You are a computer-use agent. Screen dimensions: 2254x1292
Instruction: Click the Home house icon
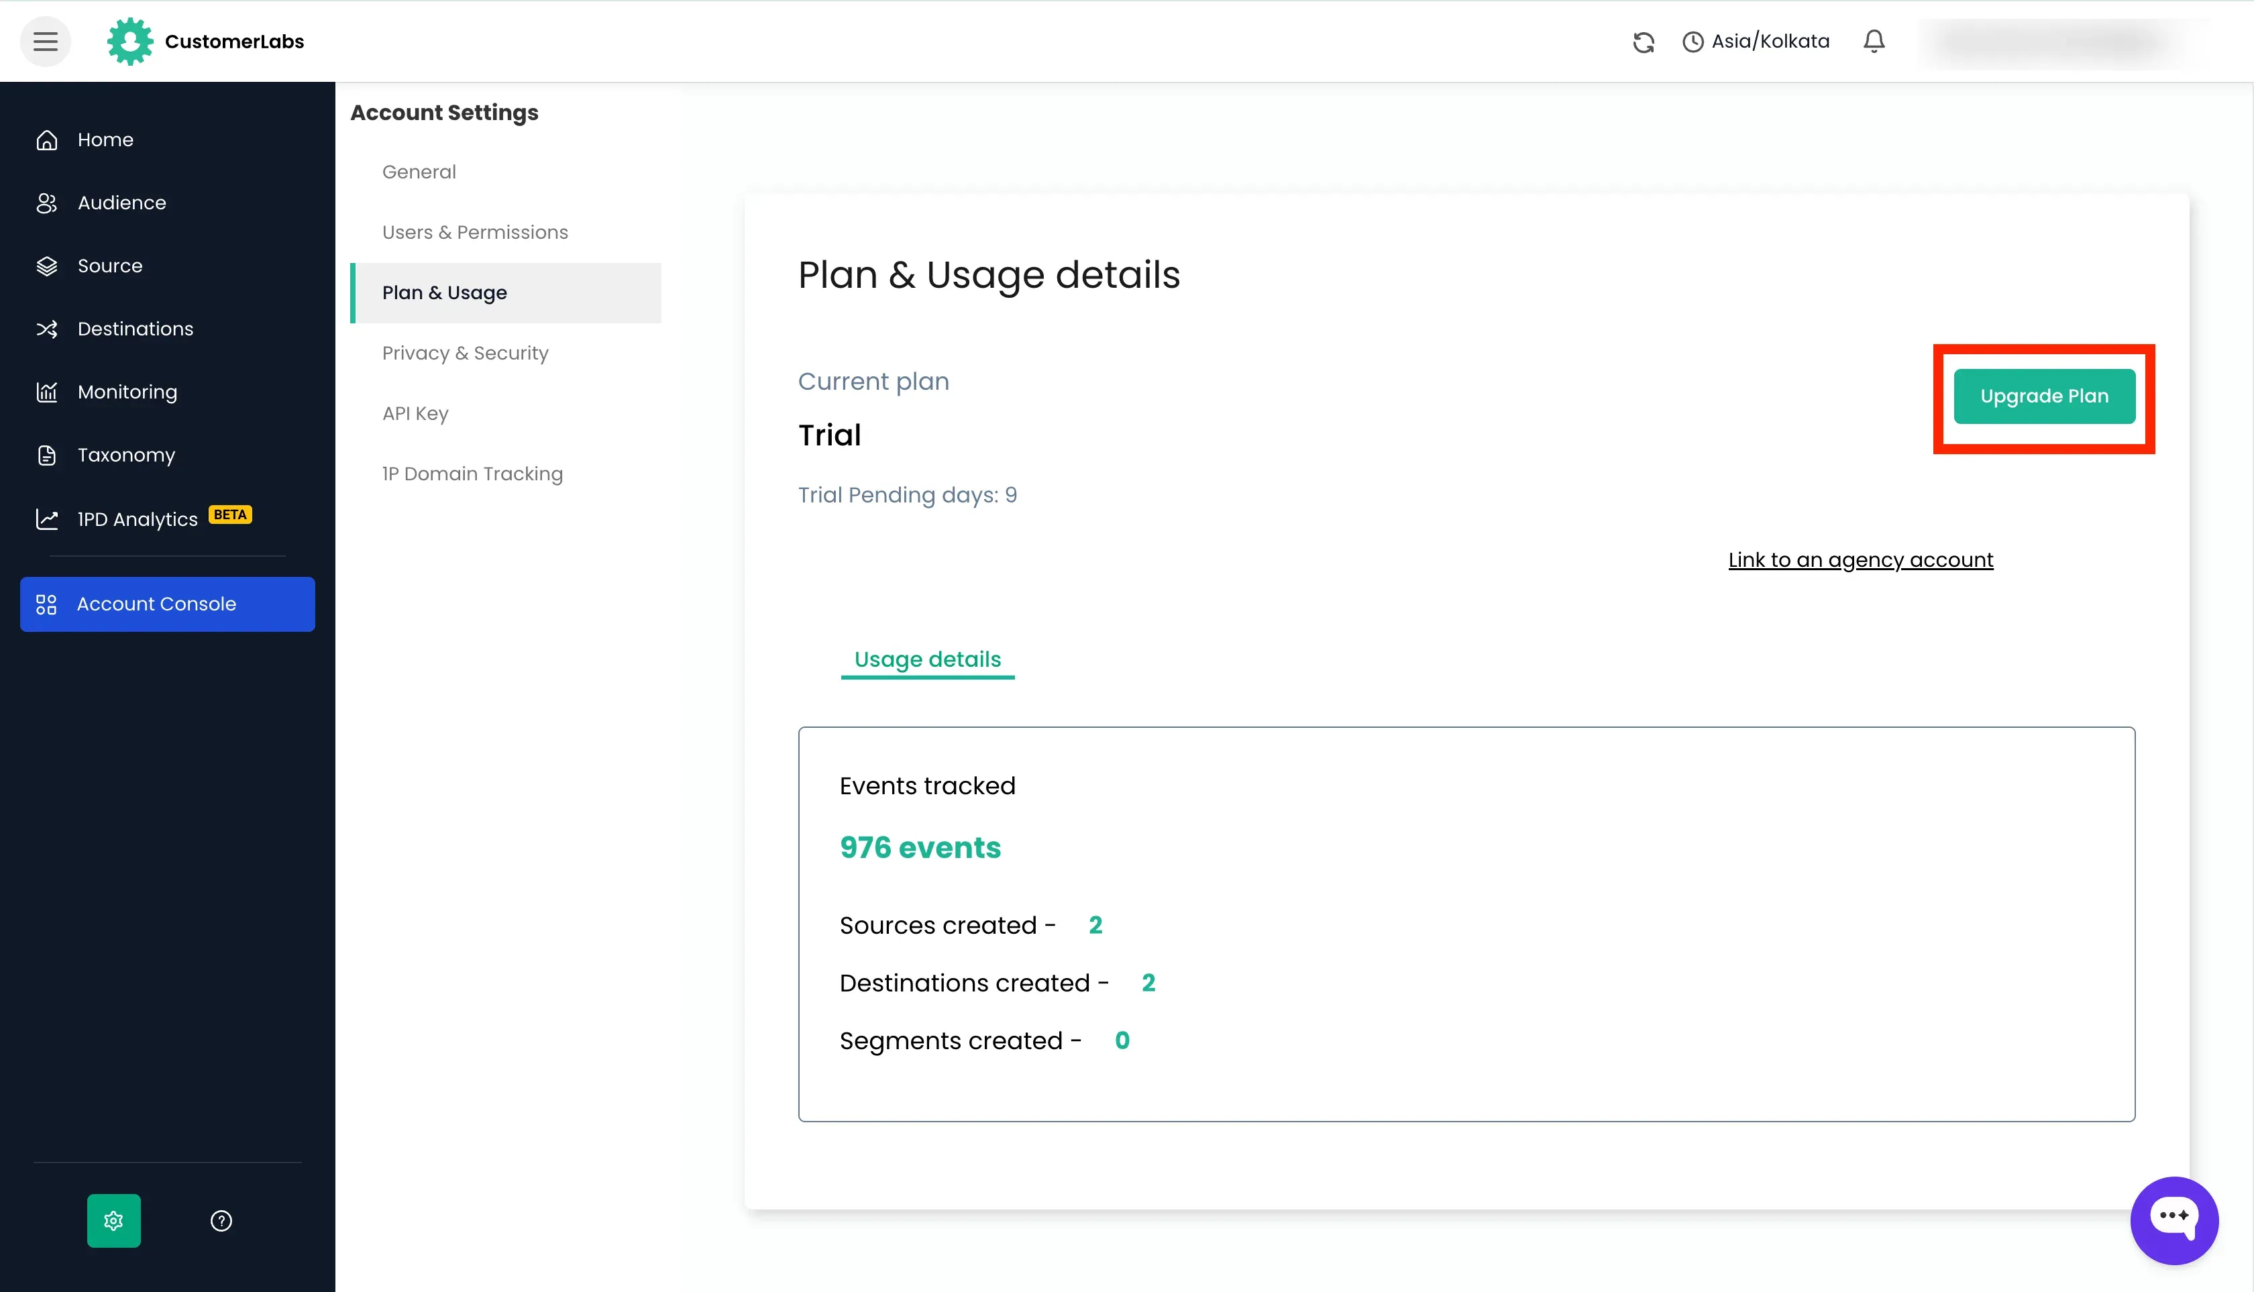tap(47, 140)
